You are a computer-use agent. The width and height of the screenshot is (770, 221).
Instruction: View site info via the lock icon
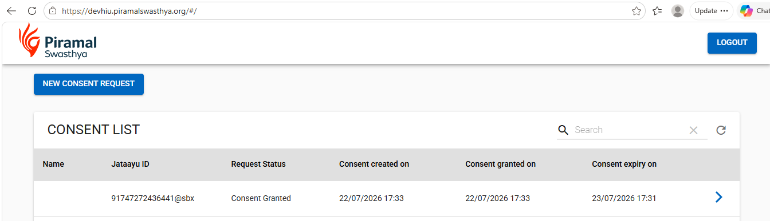(x=53, y=11)
